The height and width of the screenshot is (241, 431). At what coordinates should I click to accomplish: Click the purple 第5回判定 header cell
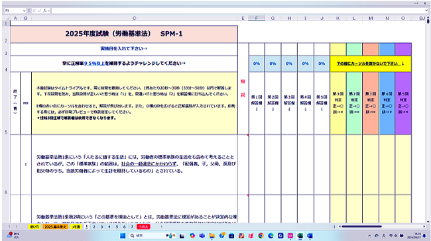403,103
